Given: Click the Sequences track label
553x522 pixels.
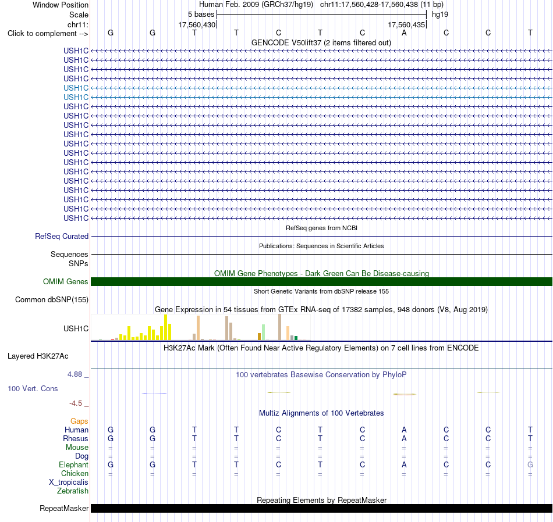Looking at the screenshot, I should (x=69, y=254).
